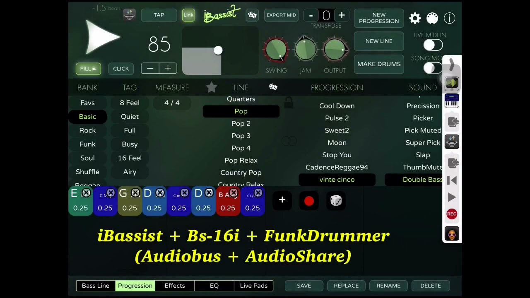The width and height of the screenshot is (530, 298).
Task: Switch to Bass Line tab
Action: pyautogui.click(x=96, y=286)
